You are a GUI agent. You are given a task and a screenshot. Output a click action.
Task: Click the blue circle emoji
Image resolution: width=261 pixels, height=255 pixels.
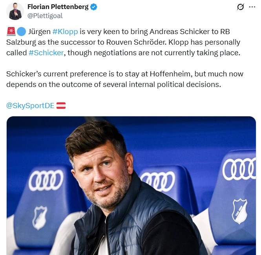tap(21, 32)
